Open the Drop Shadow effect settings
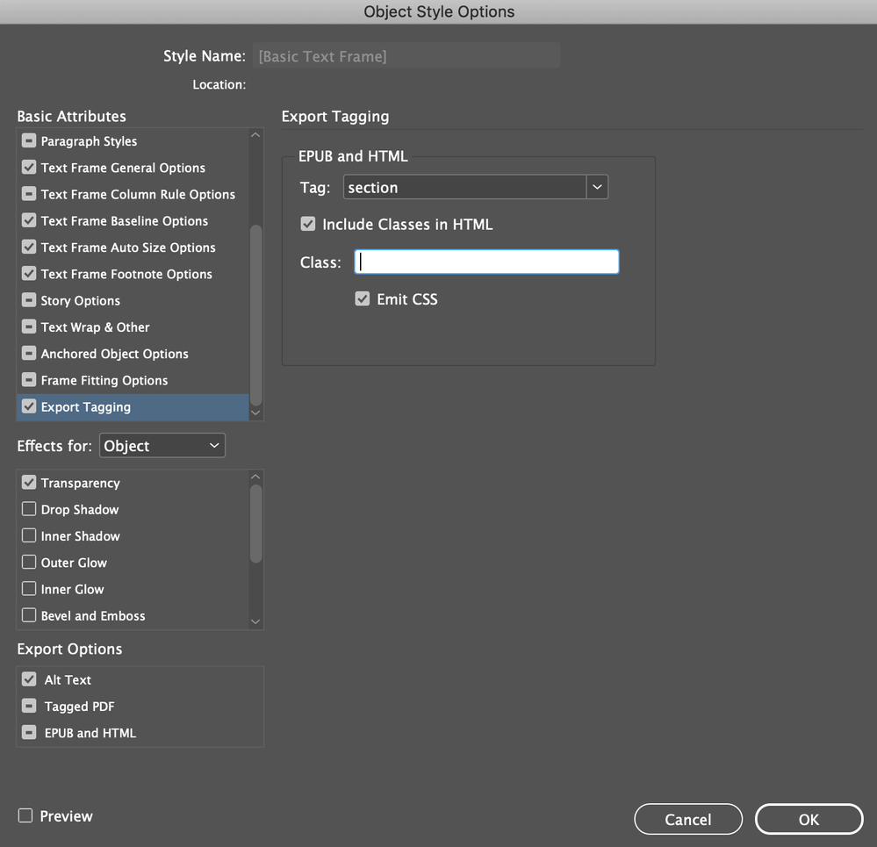Image resolution: width=877 pixels, height=847 pixels. [x=80, y=509]
